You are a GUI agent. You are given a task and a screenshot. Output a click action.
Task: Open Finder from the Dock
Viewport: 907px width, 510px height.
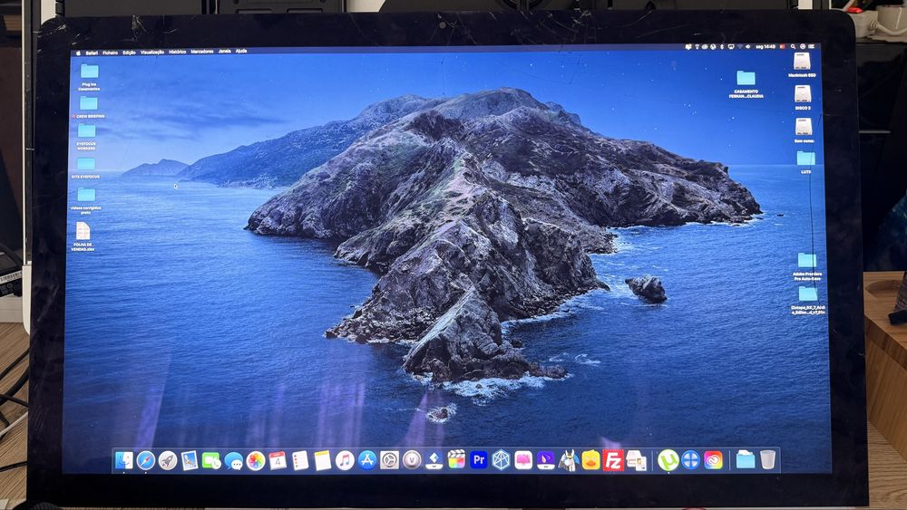pos(123,460)
